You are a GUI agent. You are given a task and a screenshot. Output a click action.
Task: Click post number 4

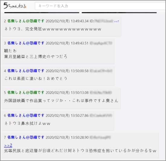click(5, 71)
